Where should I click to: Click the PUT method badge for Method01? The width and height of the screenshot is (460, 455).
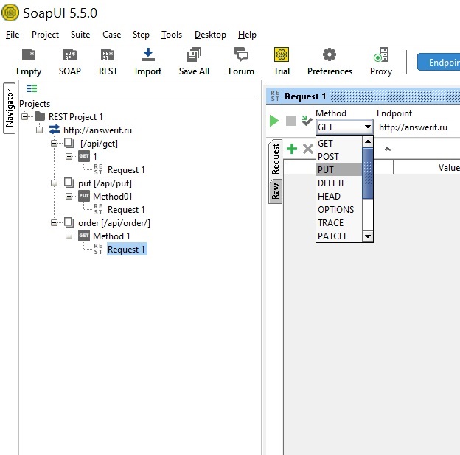coord(84,196)
